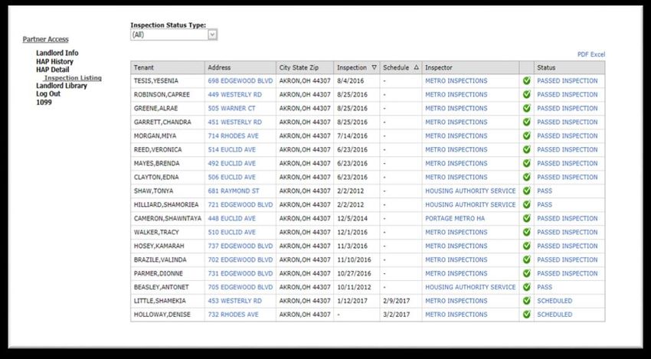Open address 448 EUCLID AVE

click(231, 218)
